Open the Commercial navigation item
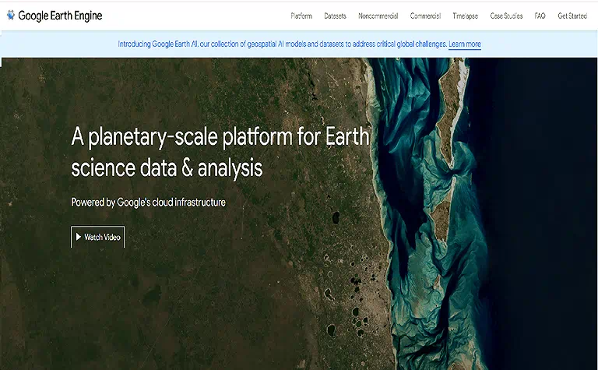598x370 pixels. 425,16
